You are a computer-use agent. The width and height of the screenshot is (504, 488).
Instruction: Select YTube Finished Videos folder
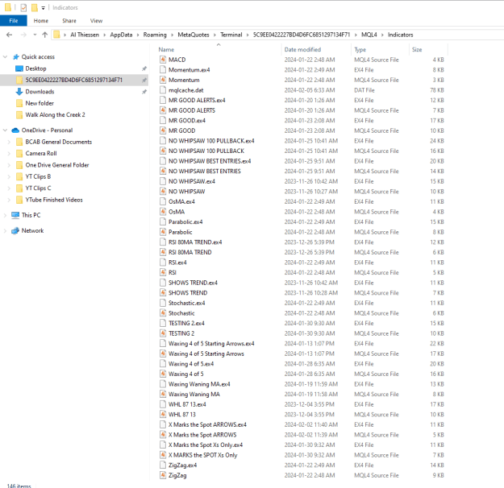click(54, 200)
